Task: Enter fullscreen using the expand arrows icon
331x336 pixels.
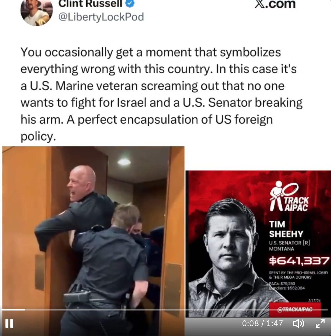Action: (320, 323)
